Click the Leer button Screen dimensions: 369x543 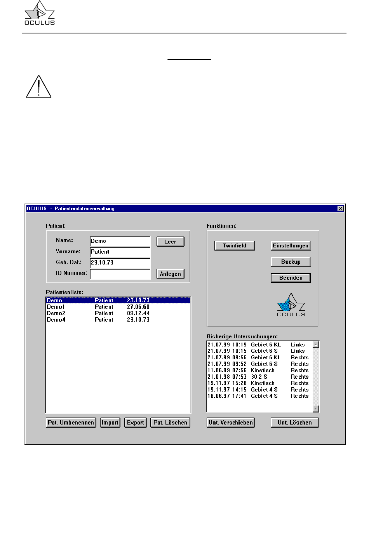tap(170, 242)
